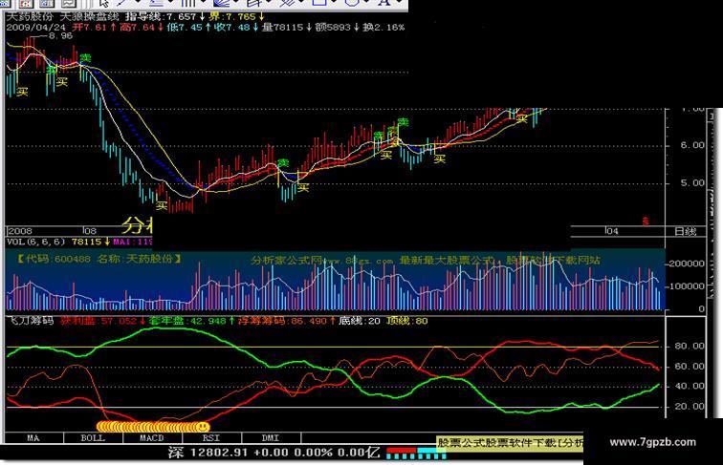Click the 6.00 price axis label
The width and height of the screenshot is (723, 465).
click(x=692, y=145)
